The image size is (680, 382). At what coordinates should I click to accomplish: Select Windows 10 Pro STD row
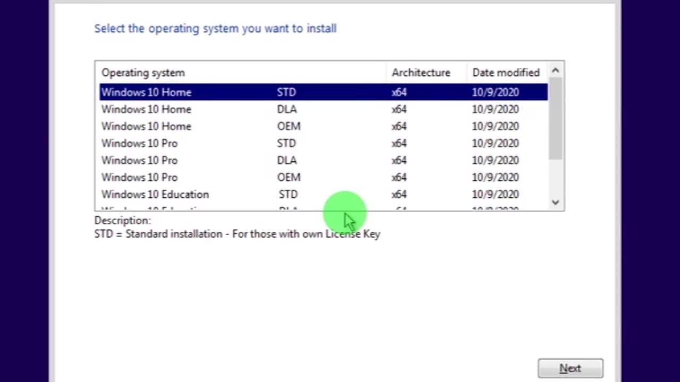point(323,143)
